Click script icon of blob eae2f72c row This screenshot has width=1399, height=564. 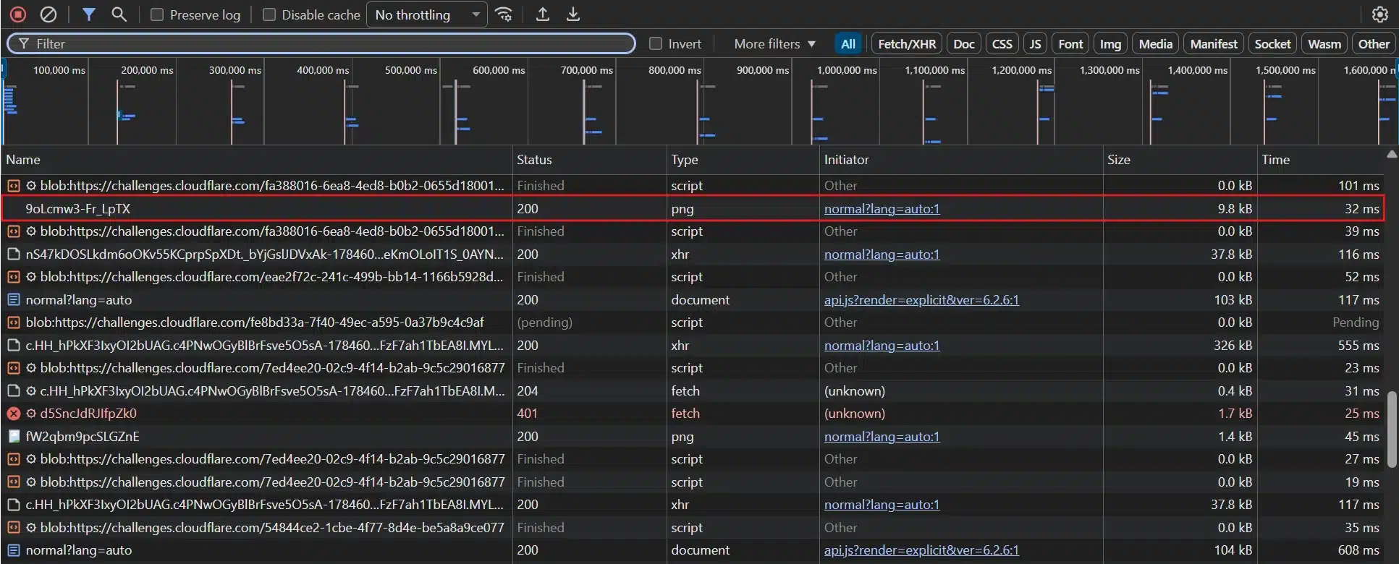tap(14, 277)
